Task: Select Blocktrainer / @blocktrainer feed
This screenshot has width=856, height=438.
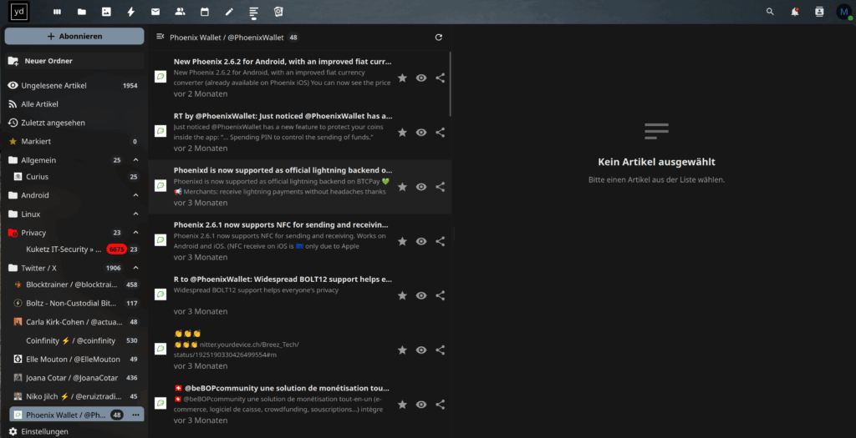Action: (76, 284)
